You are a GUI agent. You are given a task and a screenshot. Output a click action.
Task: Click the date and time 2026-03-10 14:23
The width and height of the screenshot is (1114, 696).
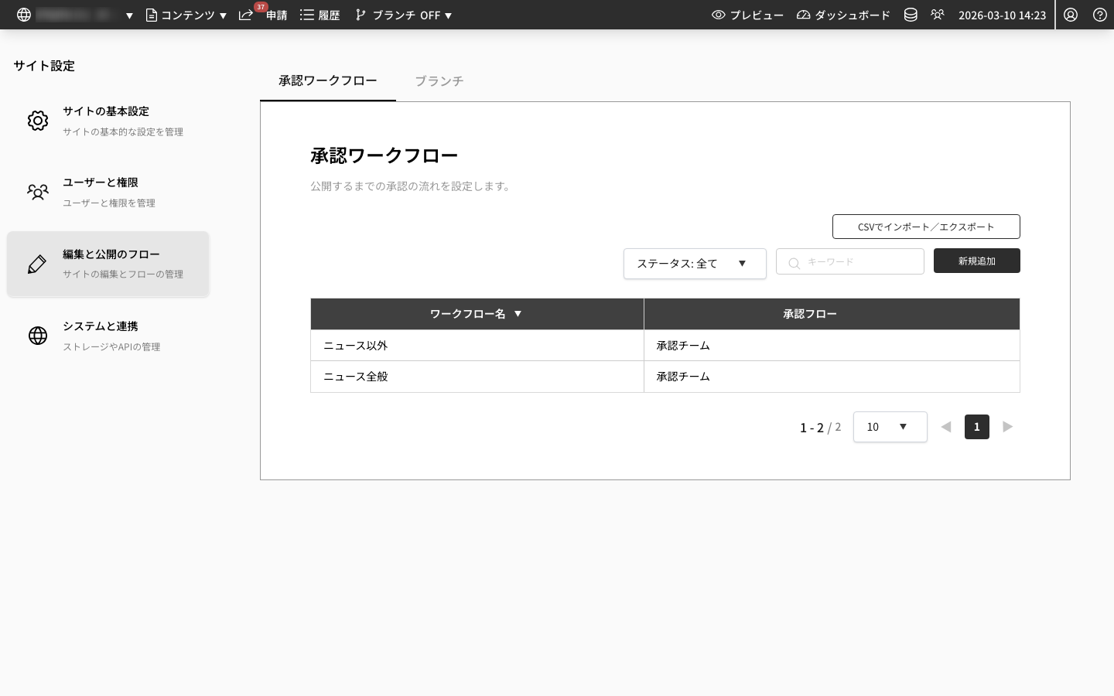[1002, 15]
